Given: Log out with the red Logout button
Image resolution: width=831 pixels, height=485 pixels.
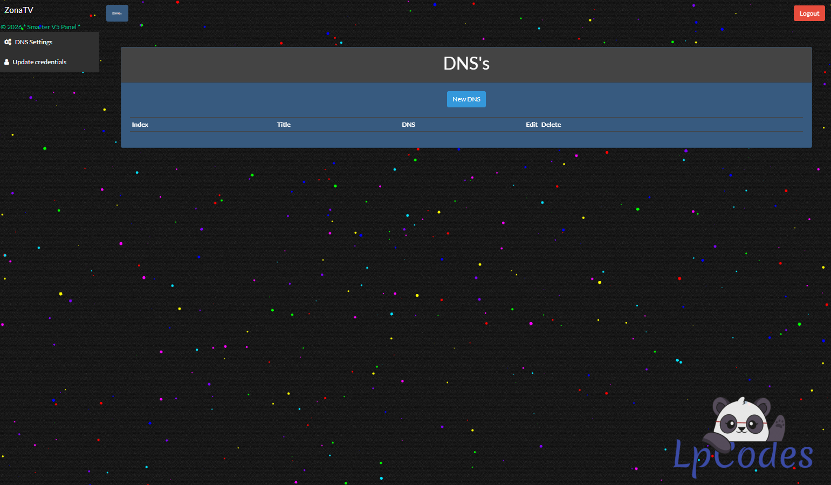Looking at the screenshot, I should click(x=809, y=13).
